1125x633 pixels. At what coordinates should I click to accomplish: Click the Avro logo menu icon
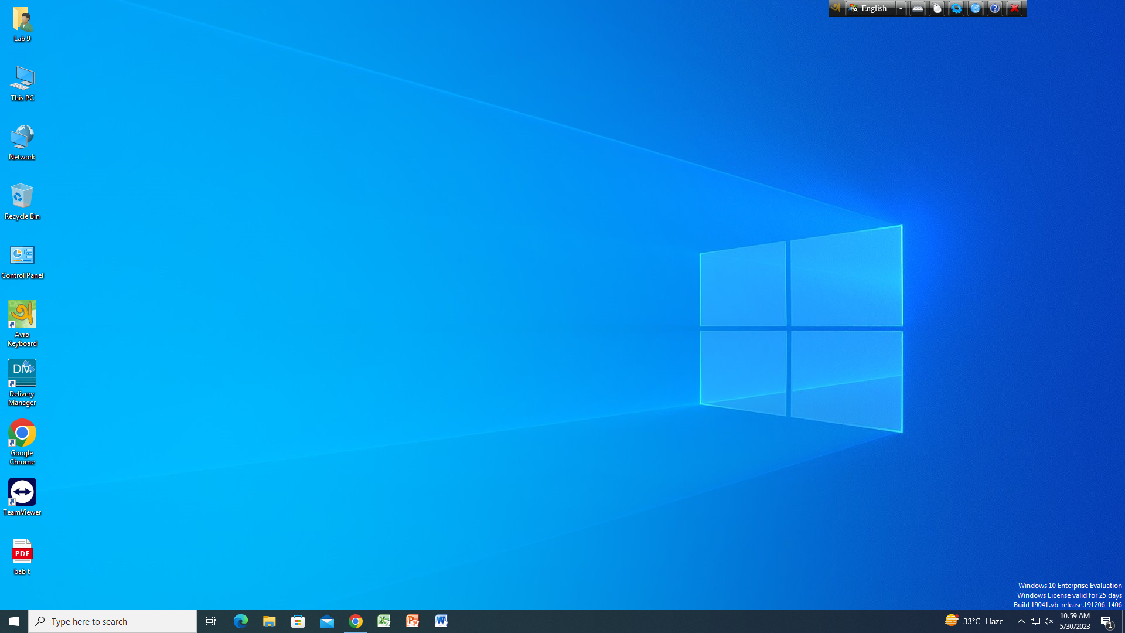coord(836,8)
